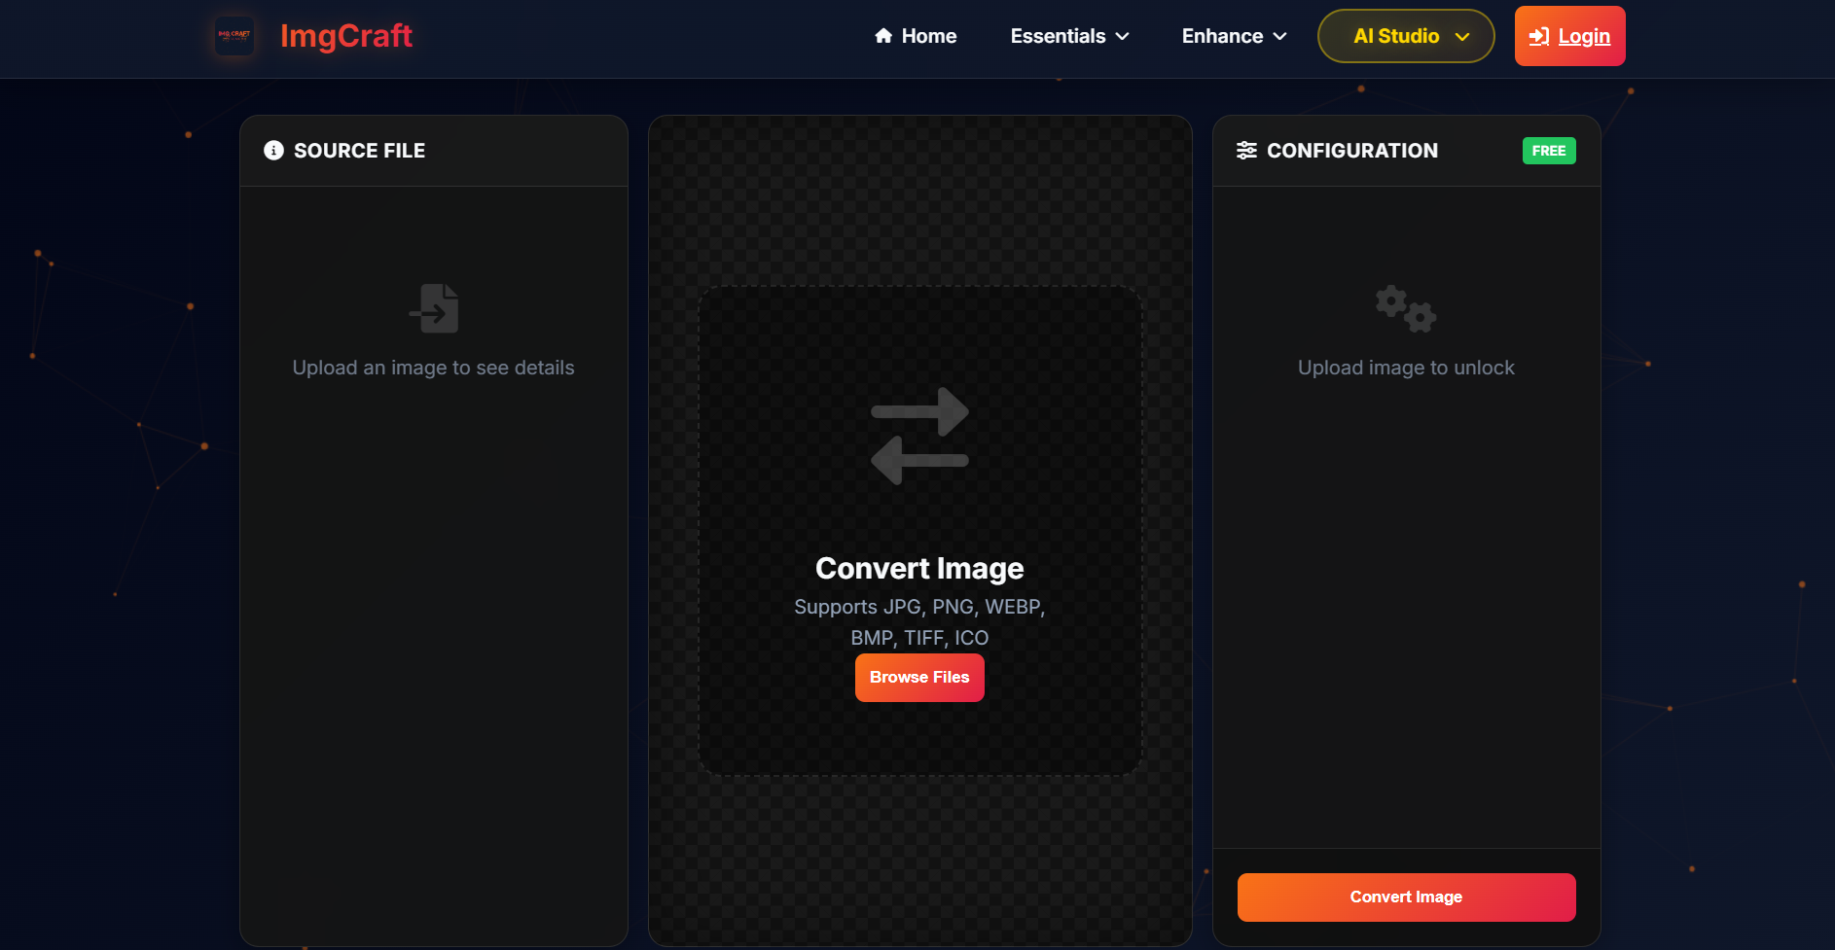
Task: Open the AI Studio dropdown
Action: [1404, 35]
